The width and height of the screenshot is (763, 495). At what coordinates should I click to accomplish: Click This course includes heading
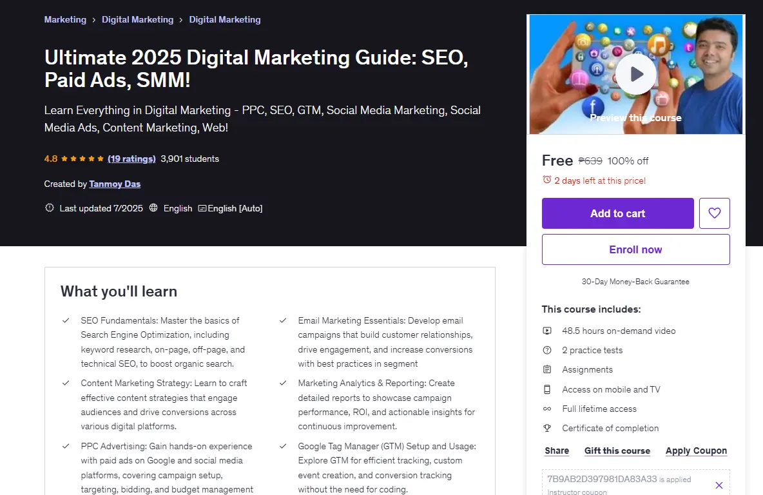591,309
